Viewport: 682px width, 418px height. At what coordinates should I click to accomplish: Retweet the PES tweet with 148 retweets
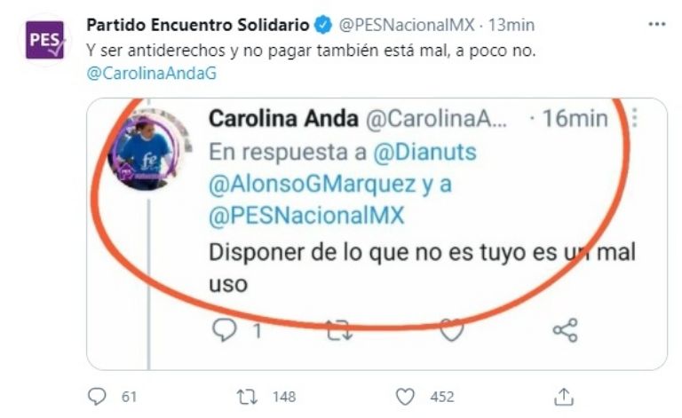click(247, 397)
